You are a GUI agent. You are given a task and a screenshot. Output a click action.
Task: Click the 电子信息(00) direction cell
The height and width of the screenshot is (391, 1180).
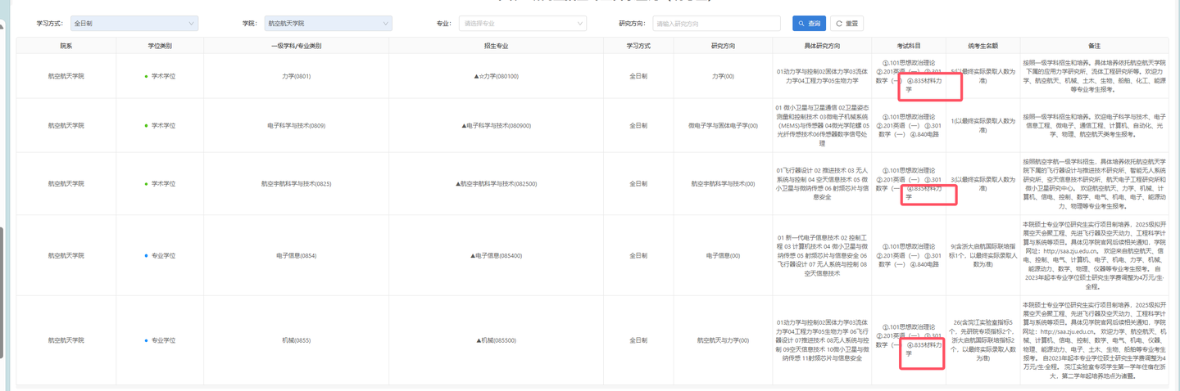click(x=723, y=256)
